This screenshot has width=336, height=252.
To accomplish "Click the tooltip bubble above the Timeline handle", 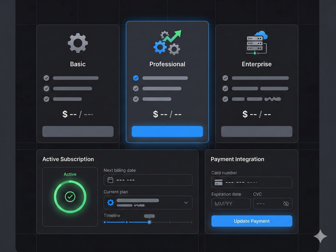I will (x=150, y=216).
